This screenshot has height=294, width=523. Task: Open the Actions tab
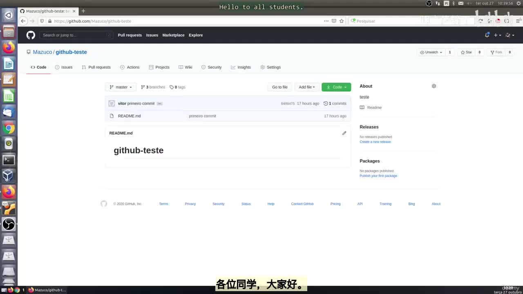(130, 67)
